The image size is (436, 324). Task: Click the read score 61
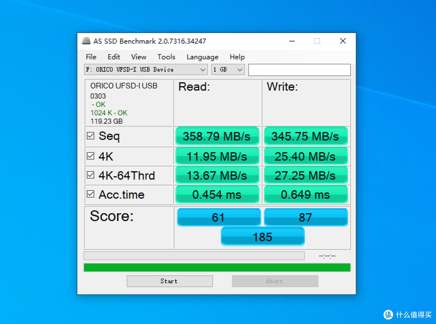(x=218, y=217)
